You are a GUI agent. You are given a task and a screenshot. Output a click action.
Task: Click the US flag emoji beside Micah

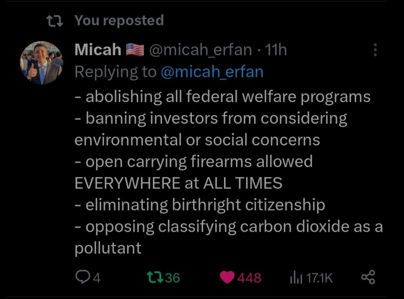click(135, 50)
